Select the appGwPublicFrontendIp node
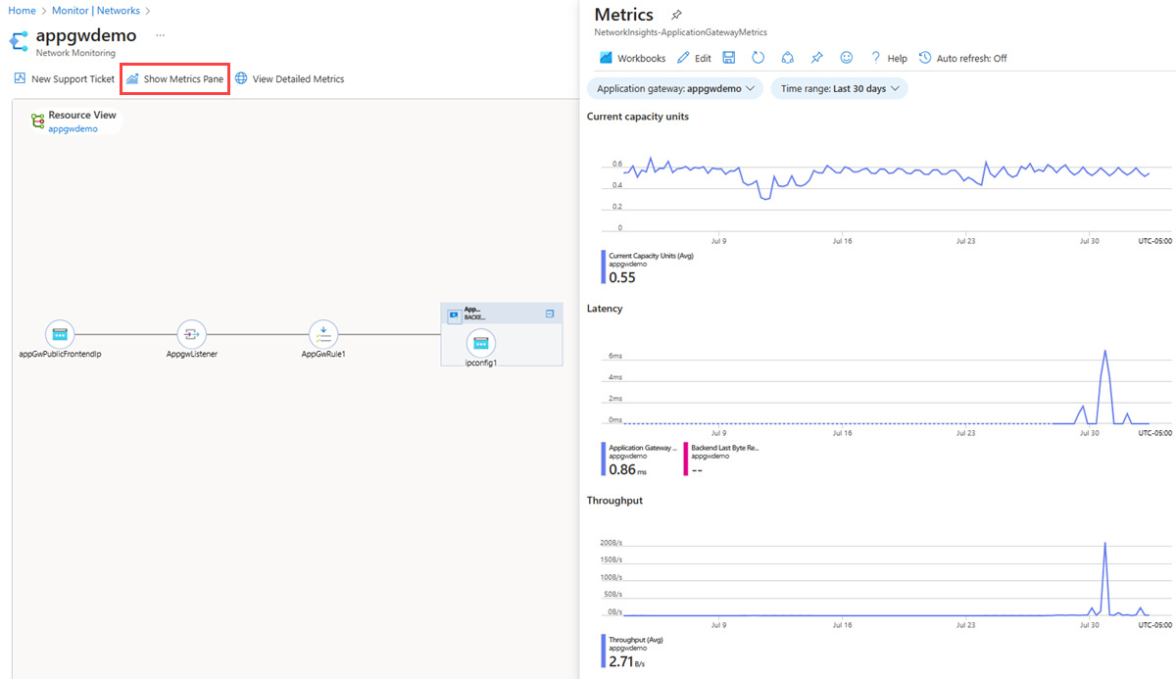The height and width of the screenshot is (679, 1176). click(x=60, y=333)
